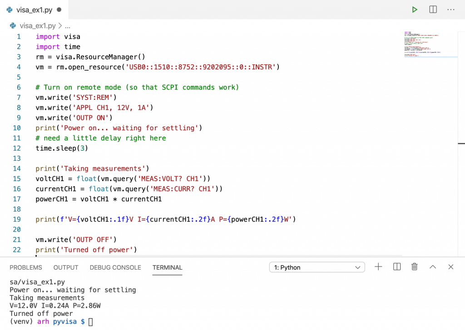The height and width of the screenshot is (330, 465).
Task: Click the Python icon on the visa_ex1.py tab
Action: pyautogui.click(x=10, y=10)
